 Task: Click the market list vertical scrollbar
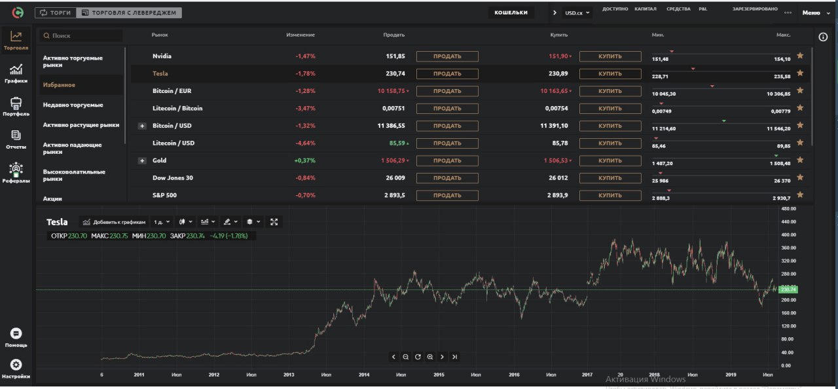click(812, 96)
